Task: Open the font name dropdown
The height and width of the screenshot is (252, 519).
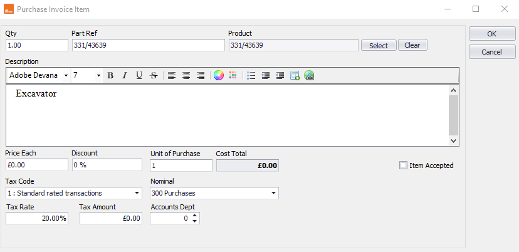Action: (66, 75)
